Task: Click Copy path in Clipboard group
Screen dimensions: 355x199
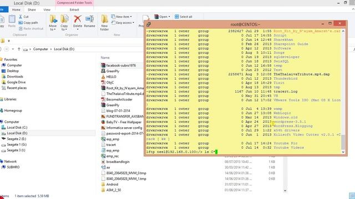Action: click(x=28, y=23)
